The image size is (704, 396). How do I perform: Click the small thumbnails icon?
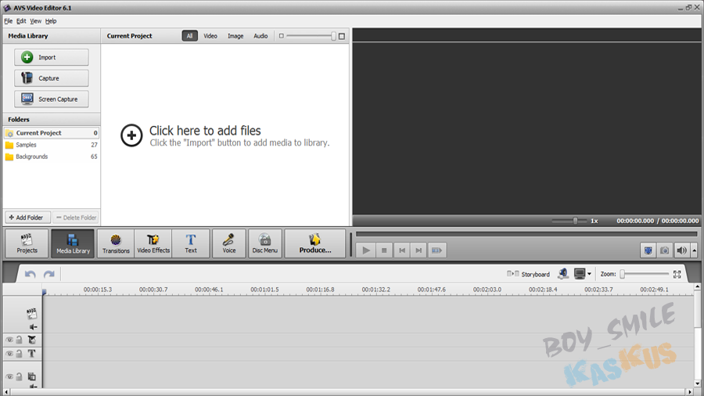coord(282,36)
